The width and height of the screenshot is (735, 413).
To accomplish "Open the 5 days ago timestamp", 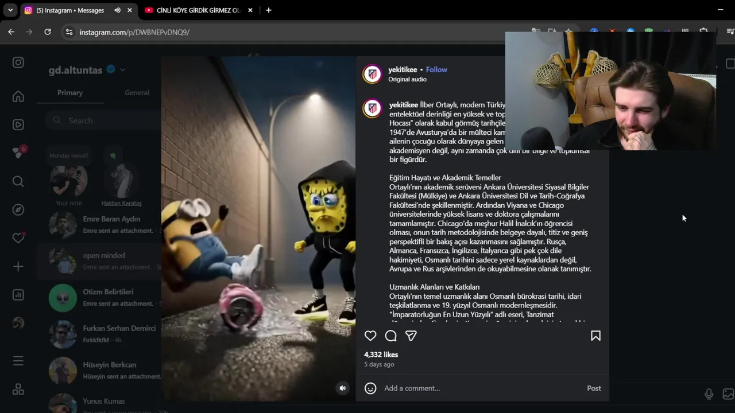I will (x=379, y=364).
